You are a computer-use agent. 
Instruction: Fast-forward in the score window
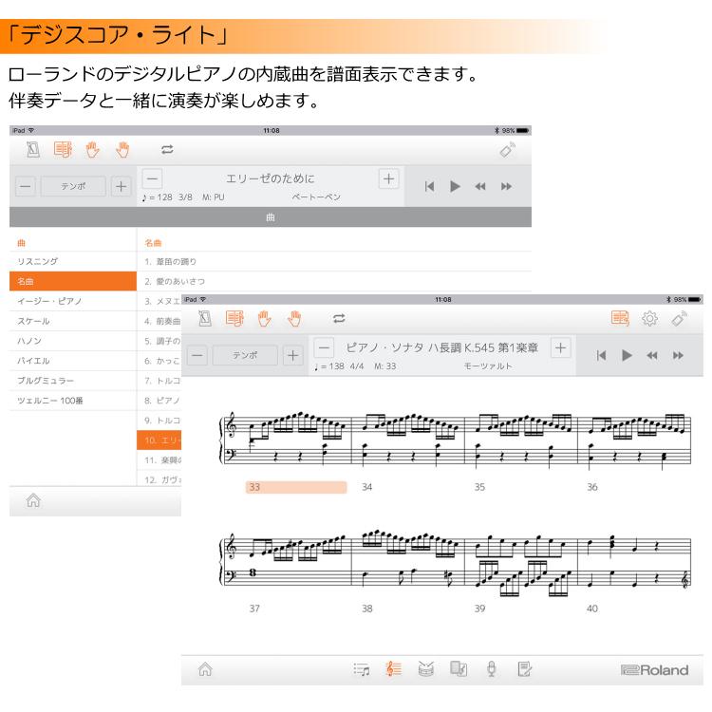click(x=678, y=355)
